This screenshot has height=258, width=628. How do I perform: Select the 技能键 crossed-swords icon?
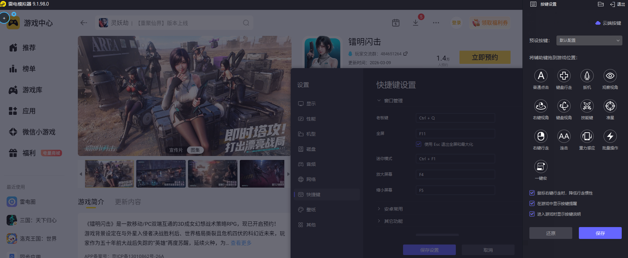(587, 106)
